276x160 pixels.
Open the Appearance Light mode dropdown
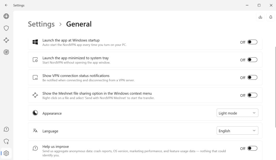[237, 113]
